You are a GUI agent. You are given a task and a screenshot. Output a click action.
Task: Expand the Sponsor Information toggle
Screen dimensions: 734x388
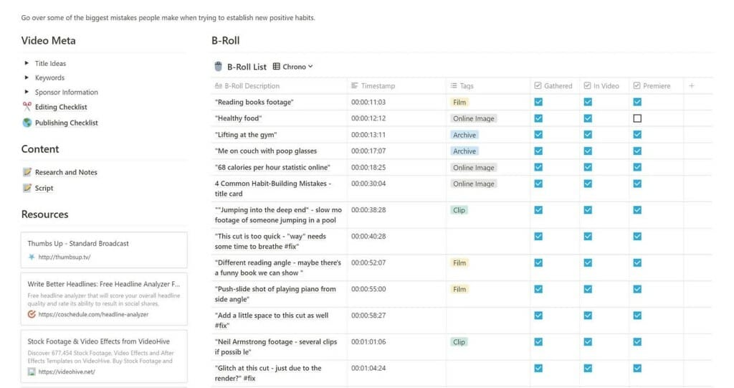pyautogui.click(x=27, y=92)
